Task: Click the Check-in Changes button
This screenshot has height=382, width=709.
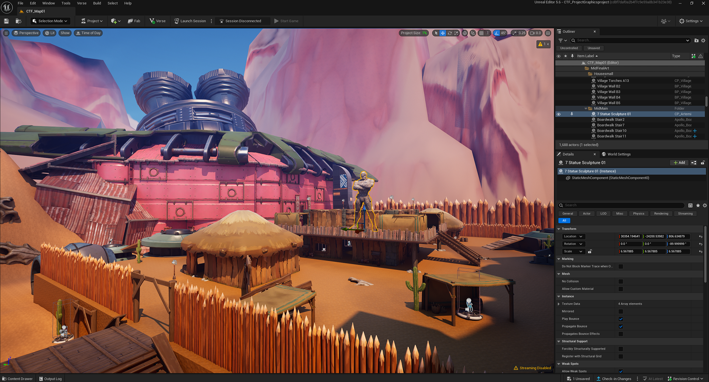Action: pyautogui.click(x=614, y=379)
